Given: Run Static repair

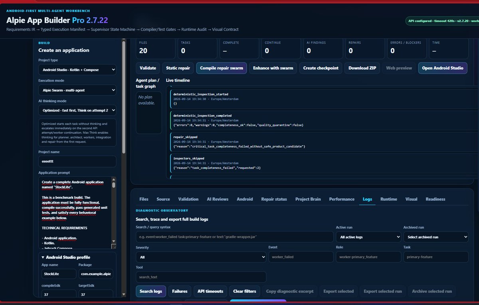Looking at the screenshot, I should pyautogui.click(x=178, y=68).
